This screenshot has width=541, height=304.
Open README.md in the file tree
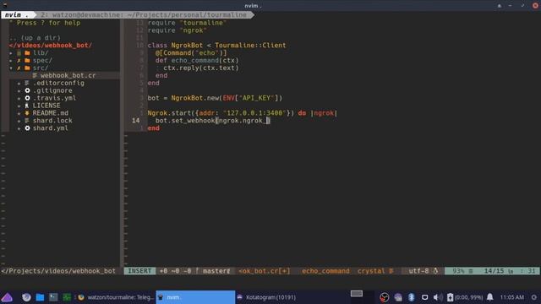(51, 113)
